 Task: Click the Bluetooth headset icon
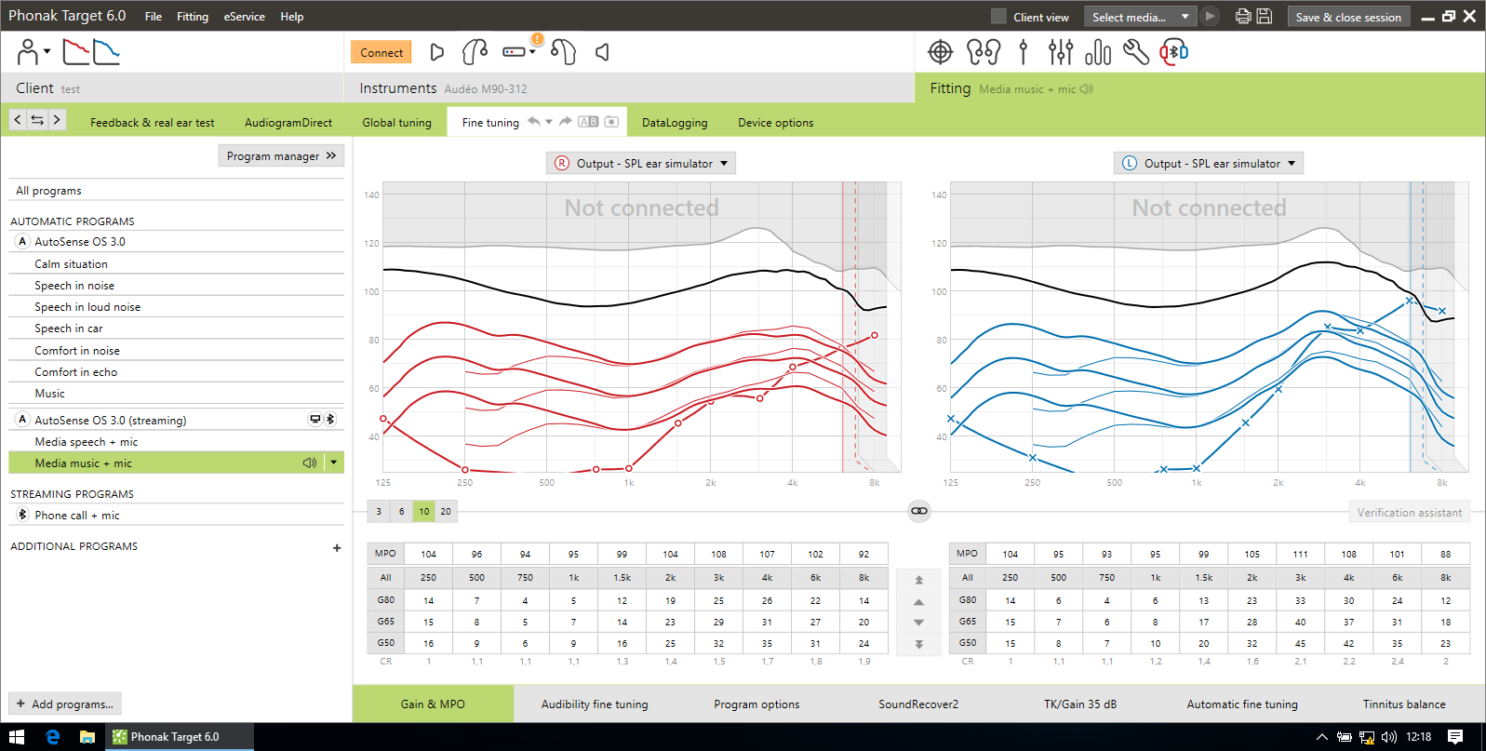coord(1174,52)
